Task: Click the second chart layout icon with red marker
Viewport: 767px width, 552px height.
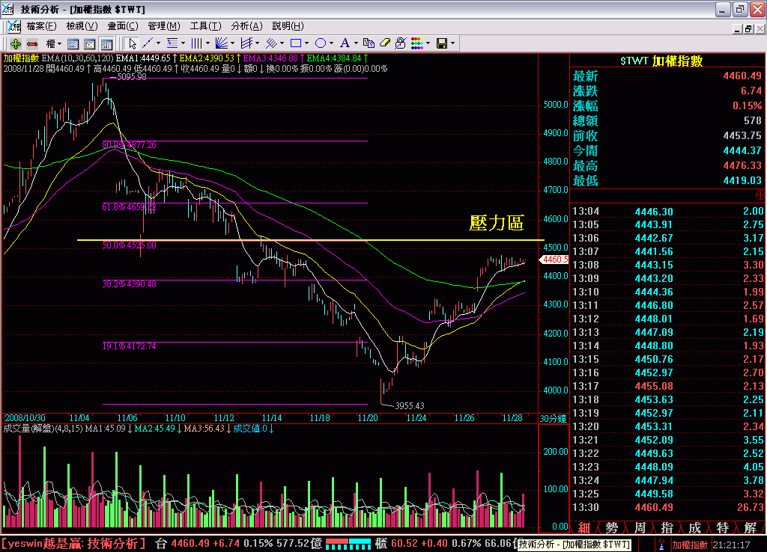Action: (90, 44)
